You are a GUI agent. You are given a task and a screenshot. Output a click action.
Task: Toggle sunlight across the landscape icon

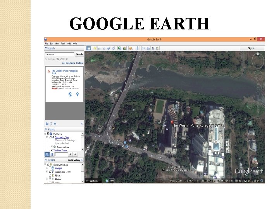124,48
